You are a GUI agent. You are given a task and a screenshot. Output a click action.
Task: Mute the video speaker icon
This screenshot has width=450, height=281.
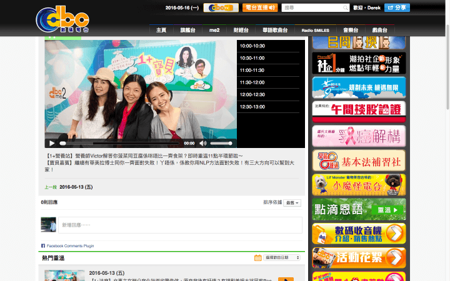click(203, 143)
